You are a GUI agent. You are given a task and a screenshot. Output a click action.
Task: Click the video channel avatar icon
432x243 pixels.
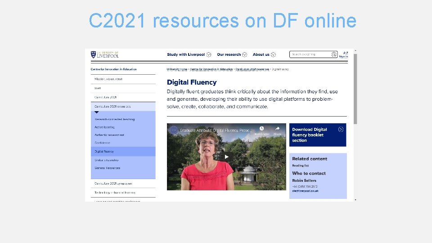(x=174, y=130)
